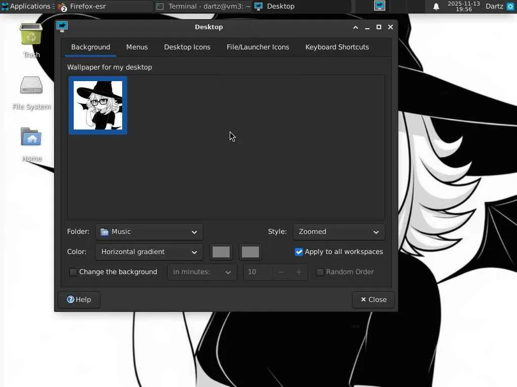Click the Desktop dialog title bar icon
517x387 pixels.
[62, 27]
